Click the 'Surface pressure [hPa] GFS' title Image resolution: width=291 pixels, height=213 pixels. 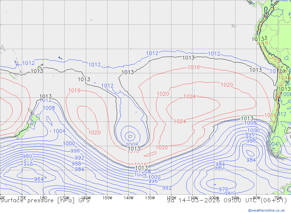[45, 201]
